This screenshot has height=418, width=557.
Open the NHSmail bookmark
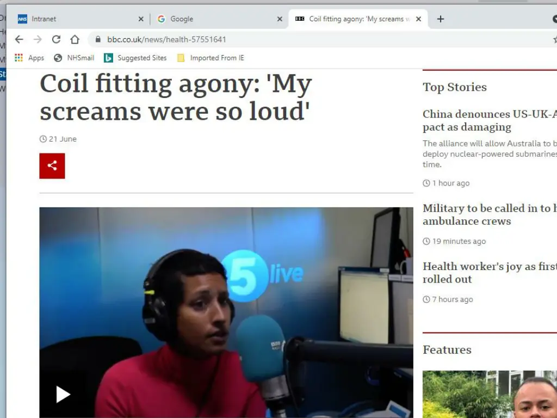click(x=74, y=58)
